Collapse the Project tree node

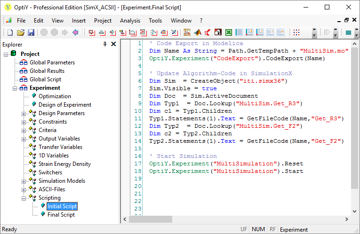click(x=6, y=55)
